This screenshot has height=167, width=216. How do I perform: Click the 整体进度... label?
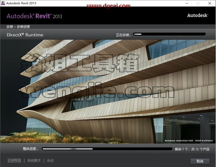click(x=30, y=149)
